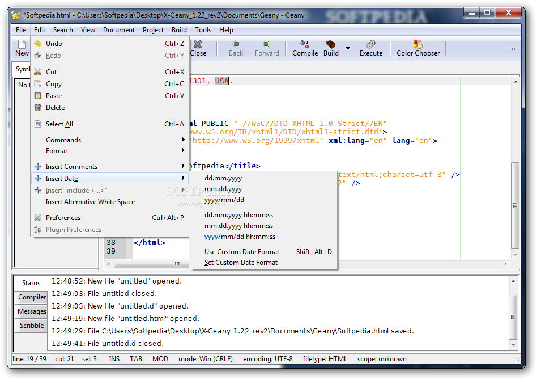Click the plus icon beside Insert Date
537x380 pixels.
point(38,178)
